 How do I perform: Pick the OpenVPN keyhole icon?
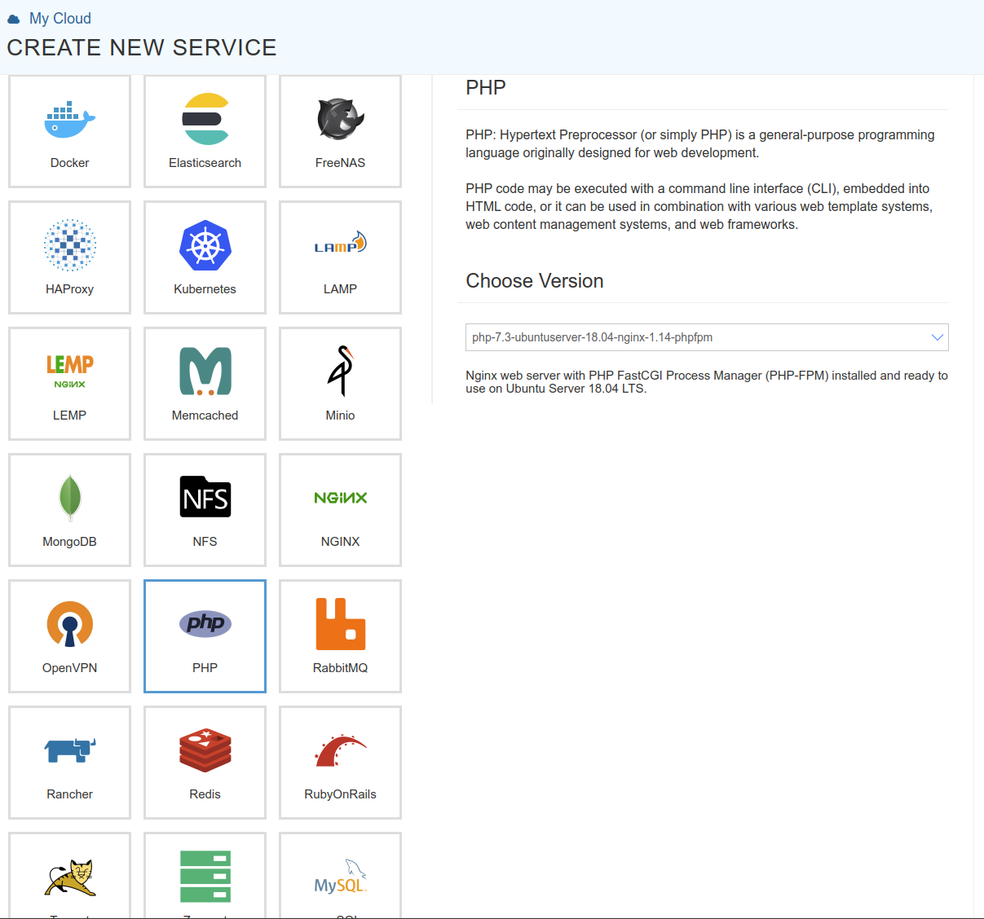click(69, 624)
